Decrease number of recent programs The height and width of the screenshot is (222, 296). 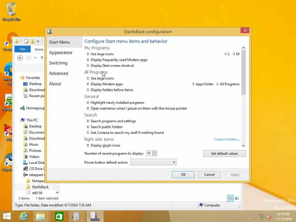(x=155, y=155)
